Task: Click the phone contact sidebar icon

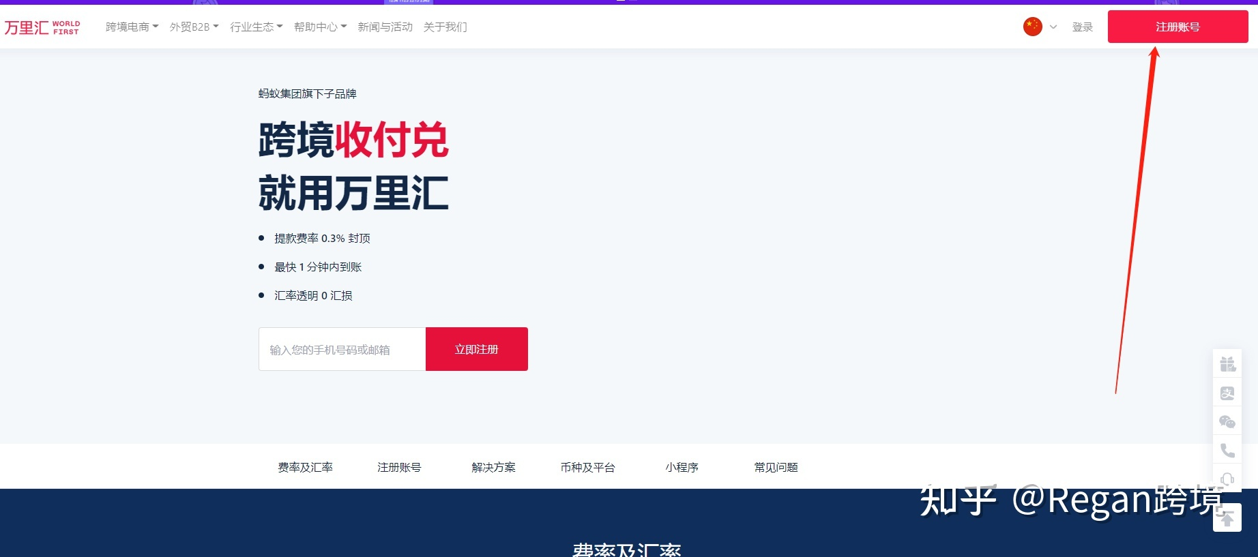Action: click(1227, 451)
